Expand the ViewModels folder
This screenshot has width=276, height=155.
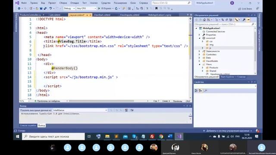[199, 61]
